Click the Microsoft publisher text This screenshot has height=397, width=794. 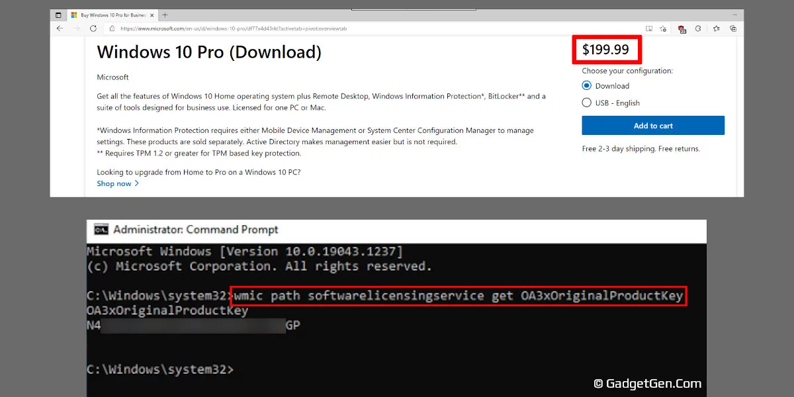click(x=112, y=77)
